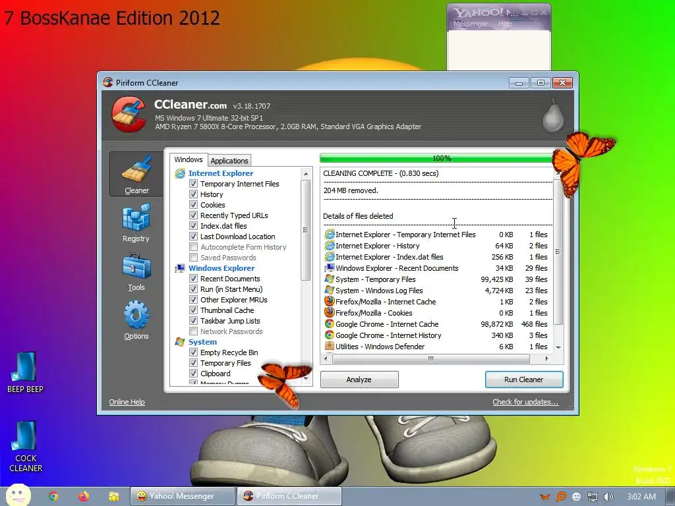Click the results list scroll-down arrow
Image resolution: width=675 pixels, height=506 pixels.
tap(558, 347)
